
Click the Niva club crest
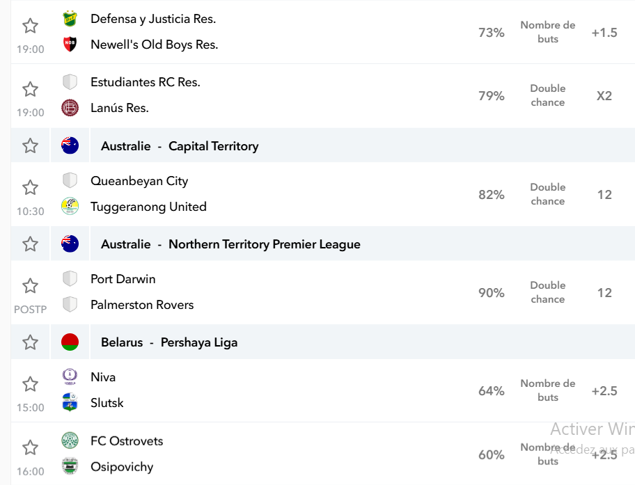click(x=70, y=376)
